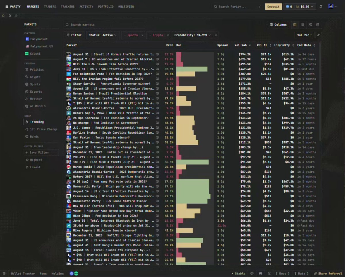Open the Status: Active dropdown

[103, 35]
